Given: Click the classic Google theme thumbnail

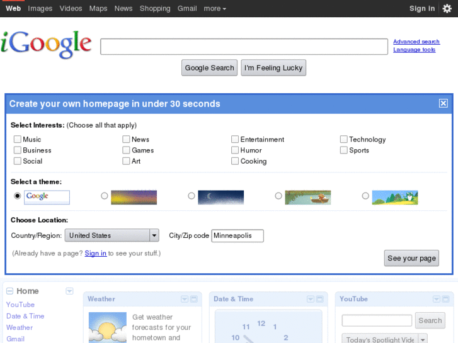Looking at the screenshot, I should click(47, 198).
